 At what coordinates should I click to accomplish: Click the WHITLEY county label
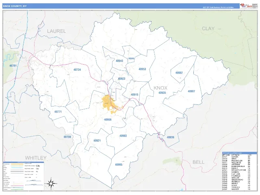click(36, 158)
